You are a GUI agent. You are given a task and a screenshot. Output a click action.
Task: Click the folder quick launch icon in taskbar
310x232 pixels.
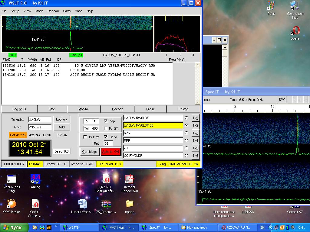(35, 227)
